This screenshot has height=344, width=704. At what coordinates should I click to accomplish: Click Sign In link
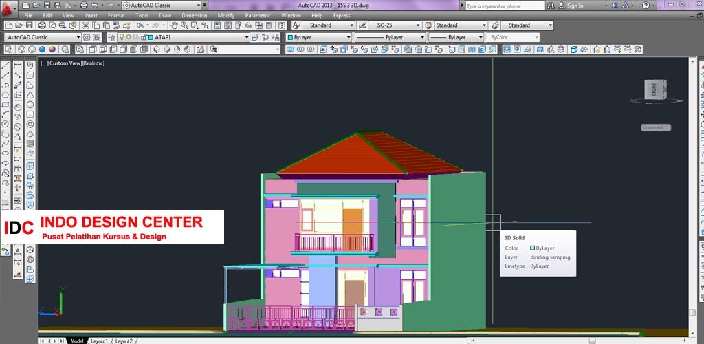pos(575,6)
